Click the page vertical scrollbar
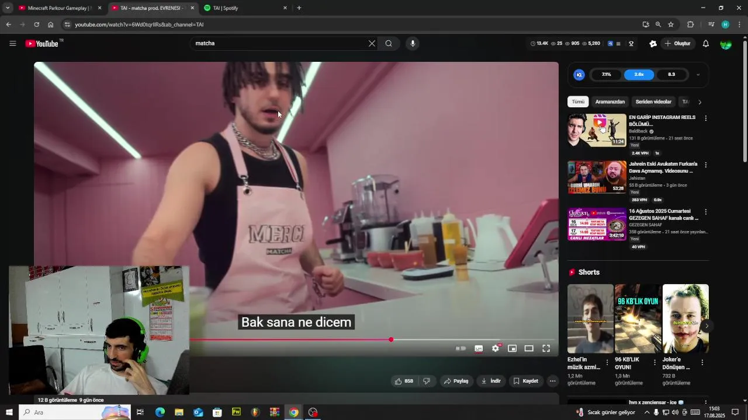 [744, 102]
